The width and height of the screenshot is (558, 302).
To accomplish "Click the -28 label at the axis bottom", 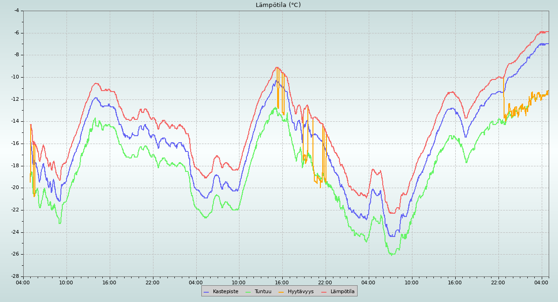I will [x=15, y=276].
